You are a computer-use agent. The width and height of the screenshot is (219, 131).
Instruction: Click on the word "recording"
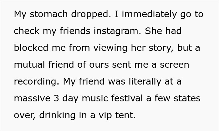pyautogui.click(x=35, y=82)
